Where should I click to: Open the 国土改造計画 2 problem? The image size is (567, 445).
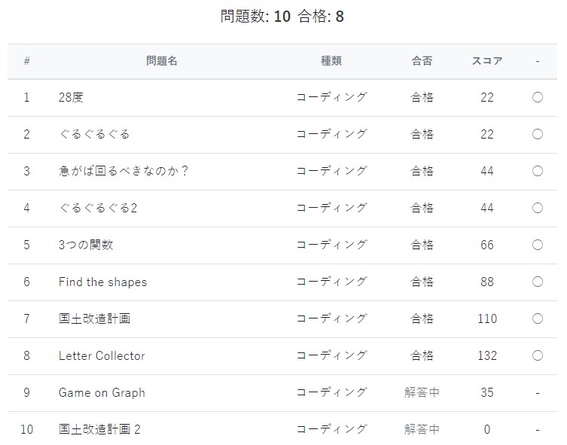point(99,429)
